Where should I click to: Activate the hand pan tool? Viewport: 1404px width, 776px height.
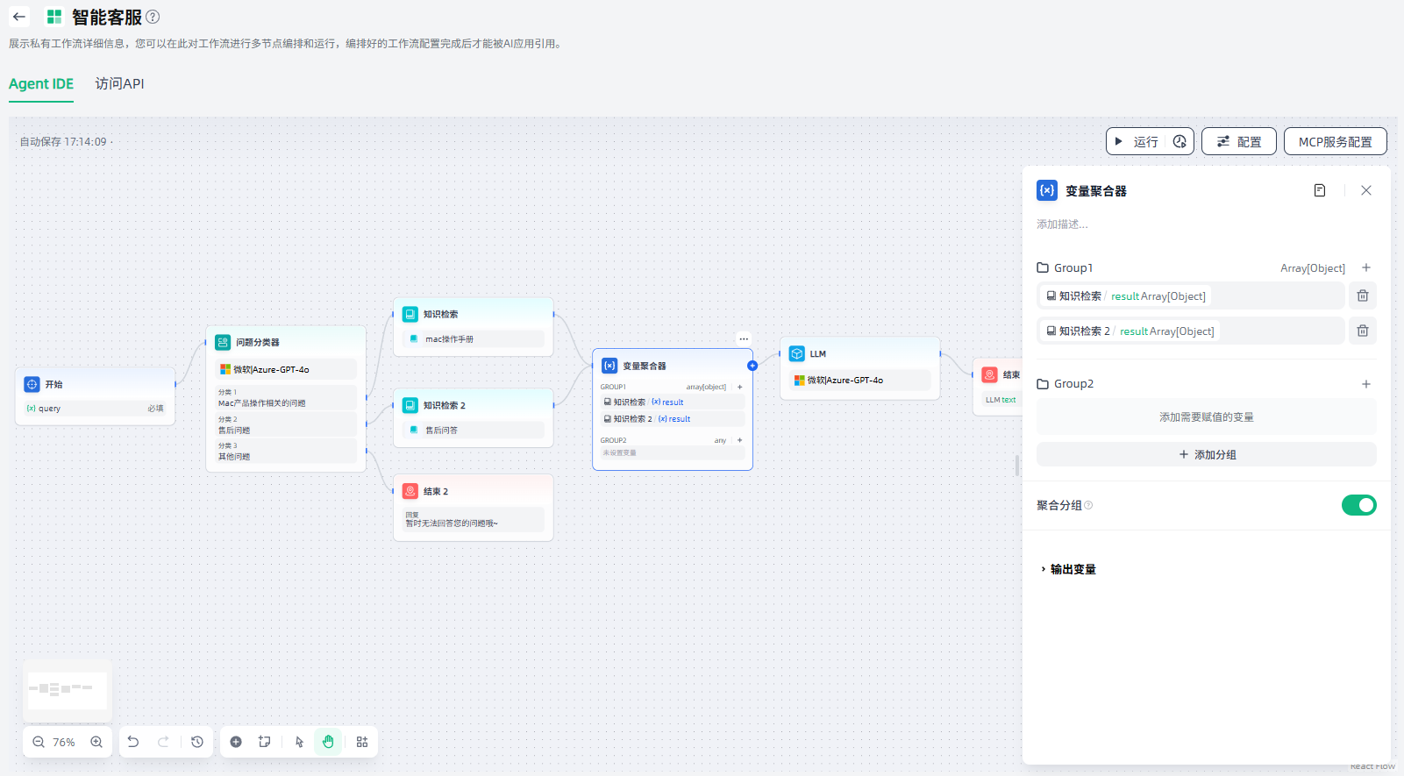pos(328,742)
